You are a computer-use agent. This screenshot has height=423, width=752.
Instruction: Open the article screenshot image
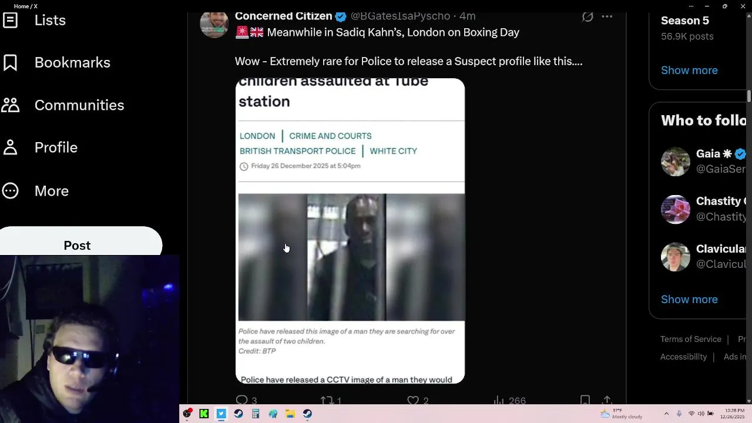coord(350,231)
